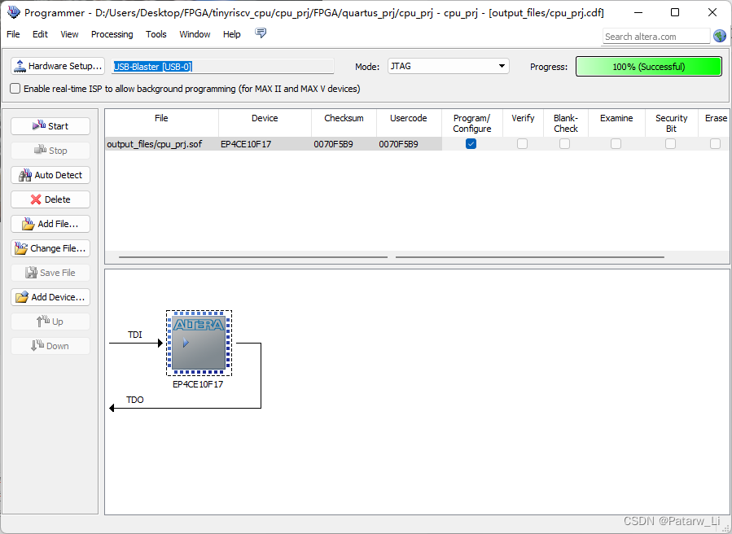The width and height of the screenshot is (732, 534).
Task: Click the EP4CE10F17 label under chip
Action: pyautogui.click(x=198, y=384)
